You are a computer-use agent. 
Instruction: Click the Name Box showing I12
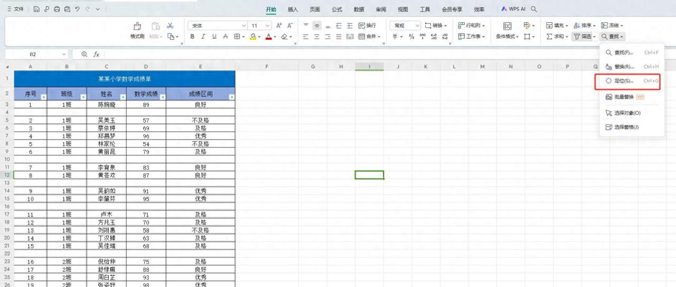[36, 54]
